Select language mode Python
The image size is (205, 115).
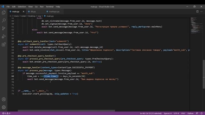(191, 113)
